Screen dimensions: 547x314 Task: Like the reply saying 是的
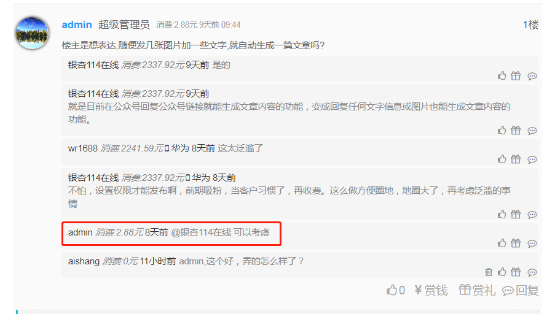point(502,75)
